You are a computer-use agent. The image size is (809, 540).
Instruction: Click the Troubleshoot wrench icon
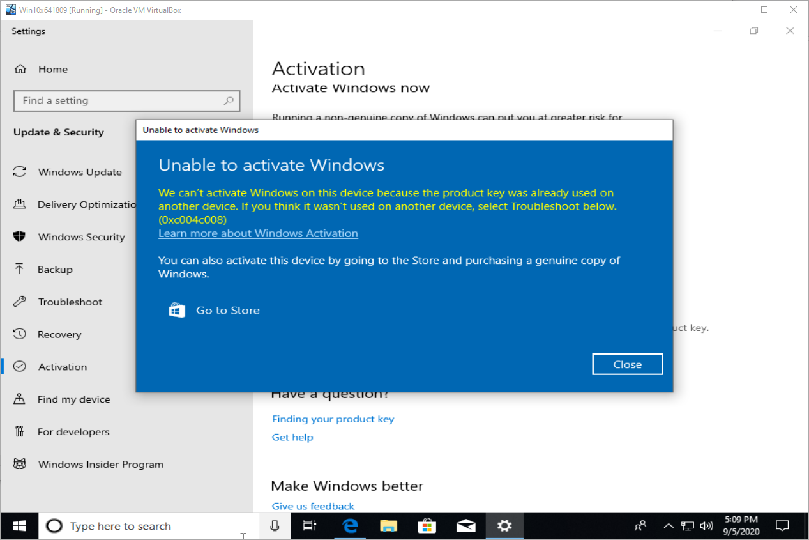20,302
